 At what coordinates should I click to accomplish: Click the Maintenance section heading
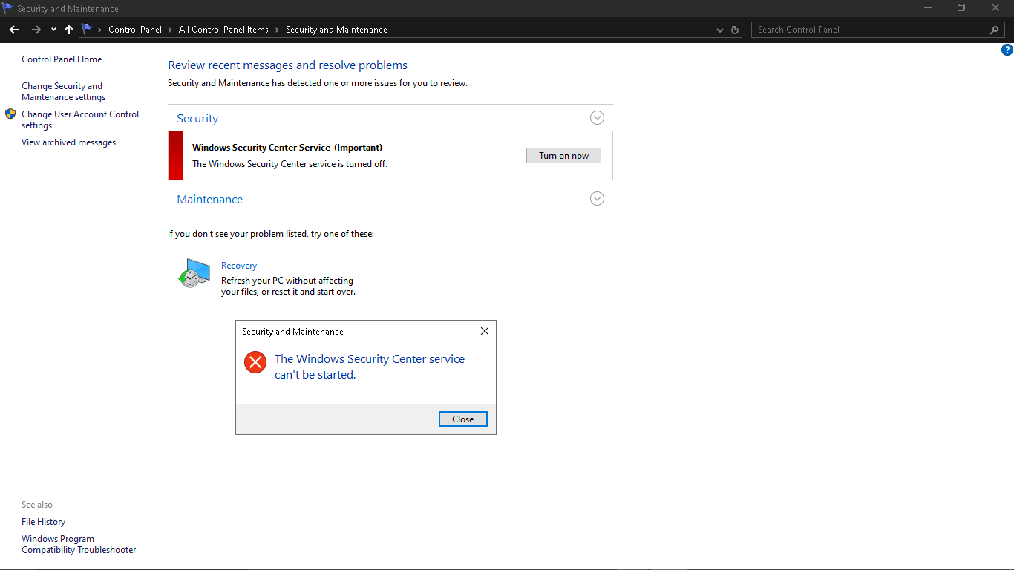tap(209, 200)
